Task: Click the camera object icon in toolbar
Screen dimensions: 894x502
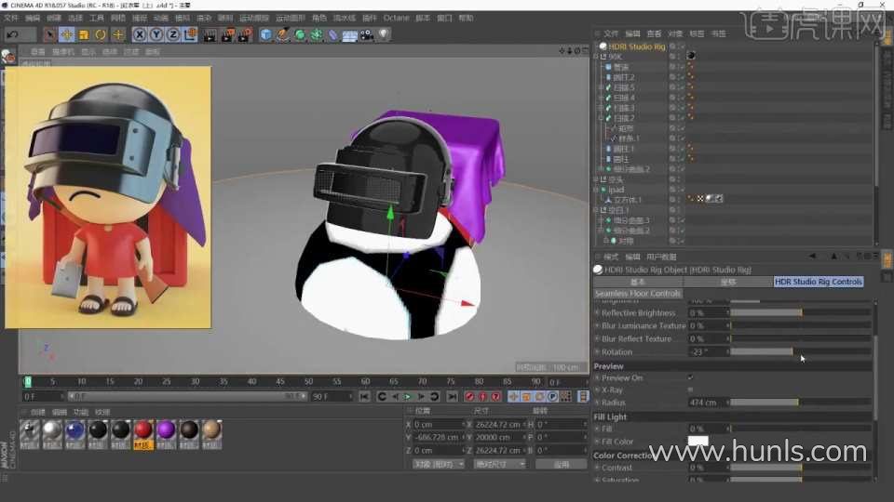Action: 367,34
